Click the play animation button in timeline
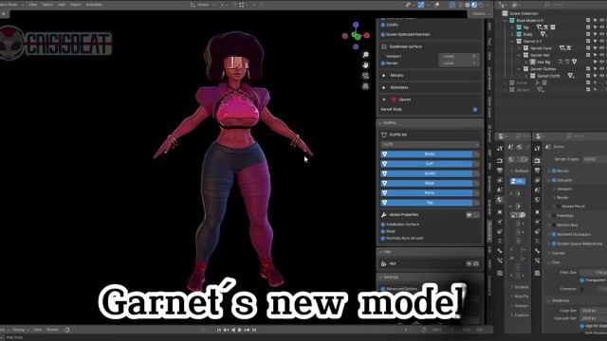This screenshot has height=341, width=607. click(x=240, y=330)
